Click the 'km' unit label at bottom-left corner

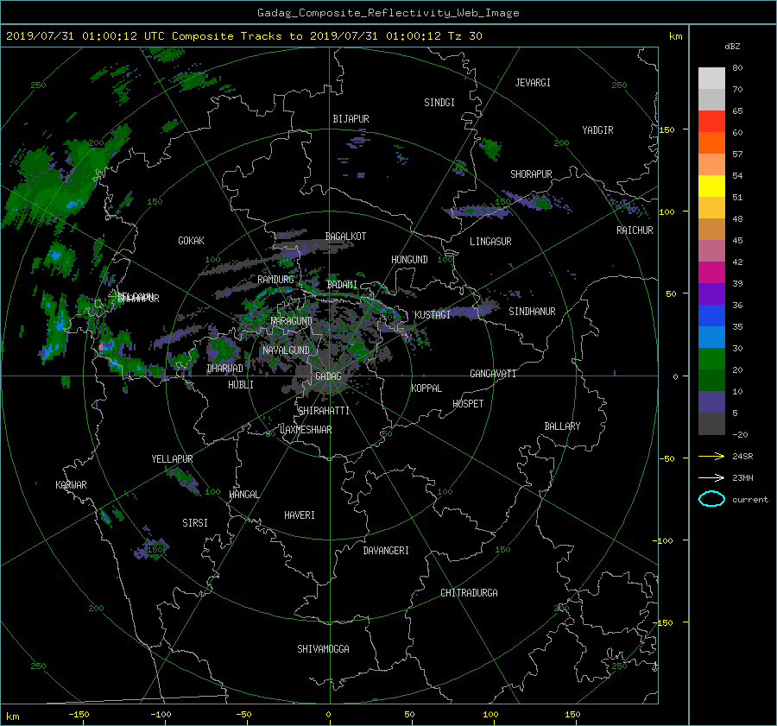pos(12,717)
